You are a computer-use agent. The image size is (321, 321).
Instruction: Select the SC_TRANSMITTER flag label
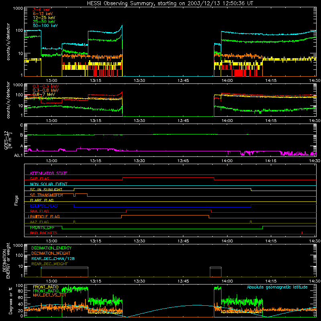(x=47, y=195)
